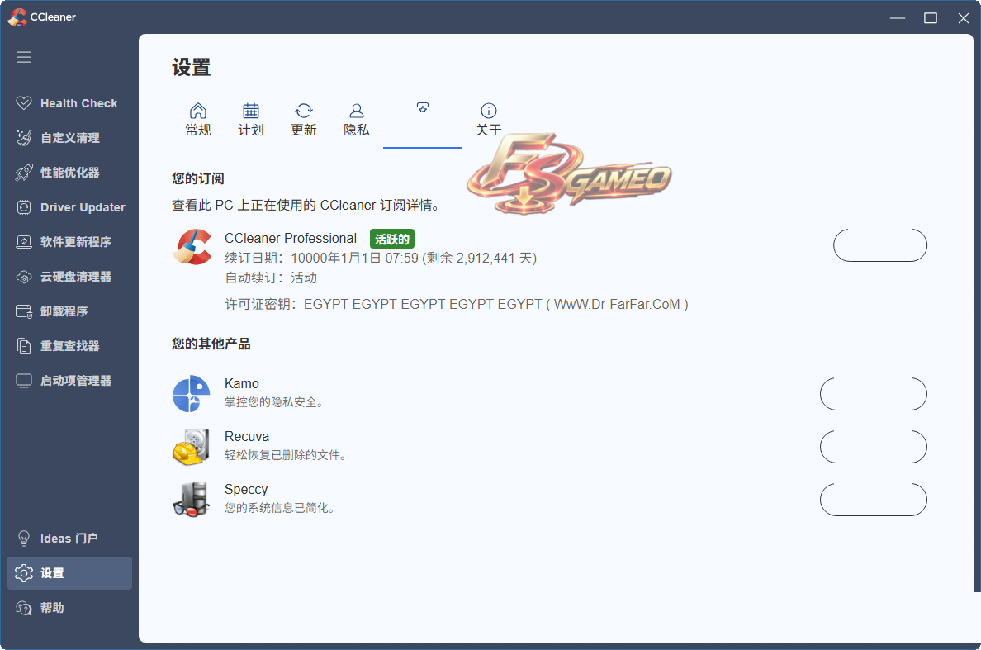Switch to 关于 about tab
Image resolution: width=981 pixels, height=650 pixels.
pos(489,120)
